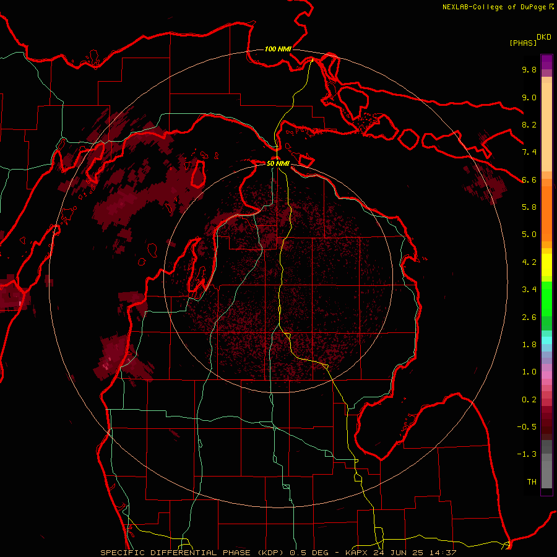Click the cyan band of the color scale

coord(546,340)
